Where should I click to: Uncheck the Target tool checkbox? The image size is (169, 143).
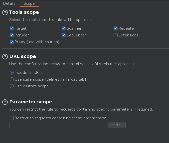[x=11, y=28]
